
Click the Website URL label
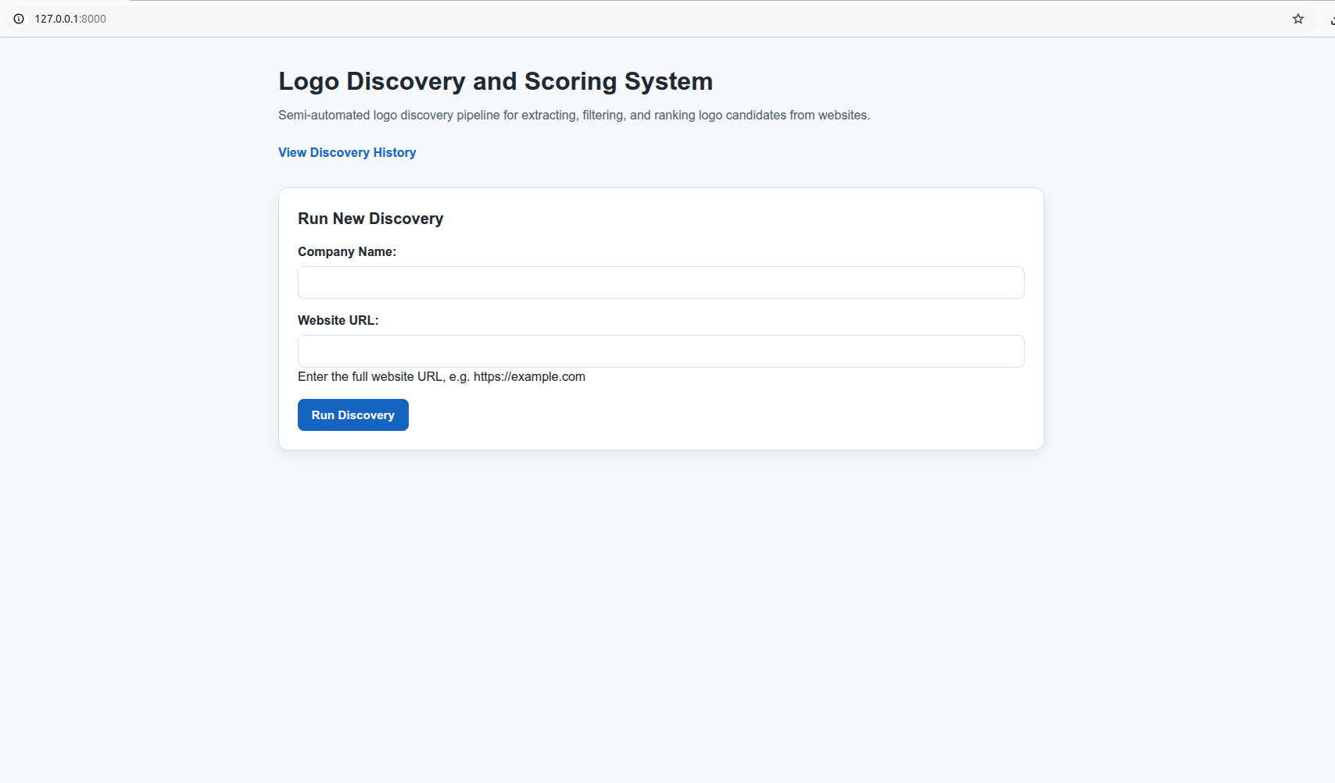pos(338,320)
